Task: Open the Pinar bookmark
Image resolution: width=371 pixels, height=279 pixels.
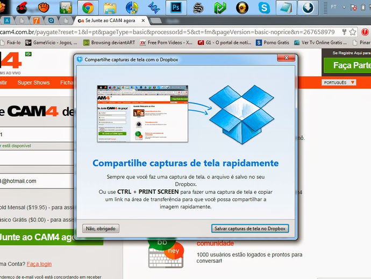Action: point(361,43)
